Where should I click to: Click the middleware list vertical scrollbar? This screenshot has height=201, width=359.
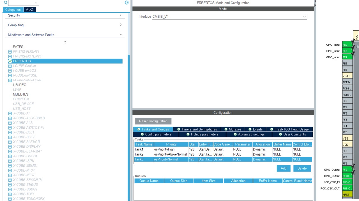point(129,128)
